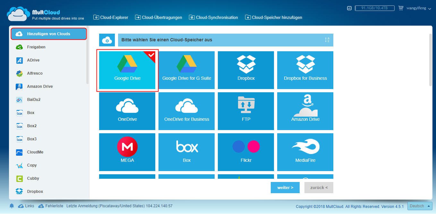Deselect the checked Google Drive tile
The width and height of the screenshot is (436, 214).
point(127,70)
